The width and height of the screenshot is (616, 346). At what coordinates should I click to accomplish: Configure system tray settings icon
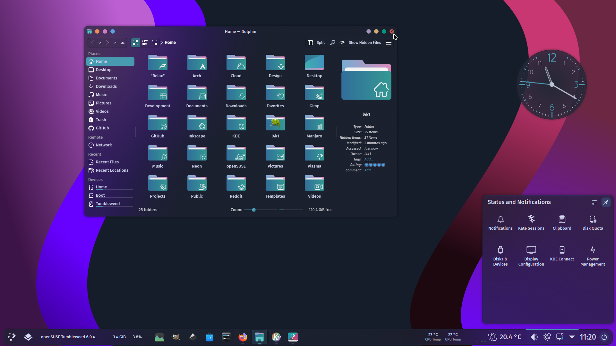pyautogui.click(x=595, y=202)
